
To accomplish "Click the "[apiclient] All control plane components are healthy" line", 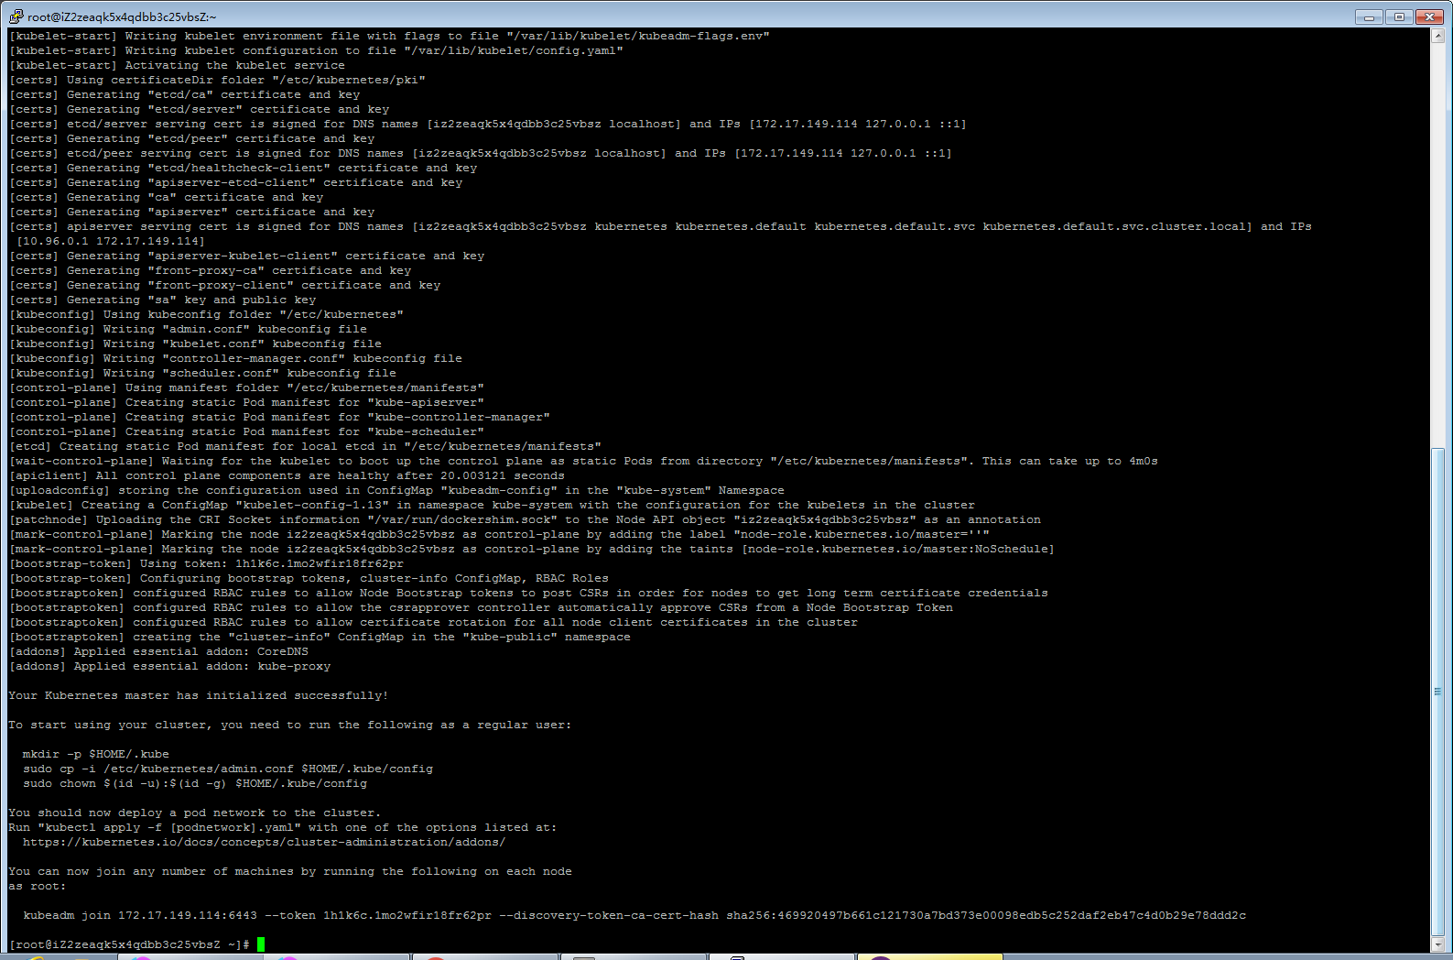I will point(287,475).
